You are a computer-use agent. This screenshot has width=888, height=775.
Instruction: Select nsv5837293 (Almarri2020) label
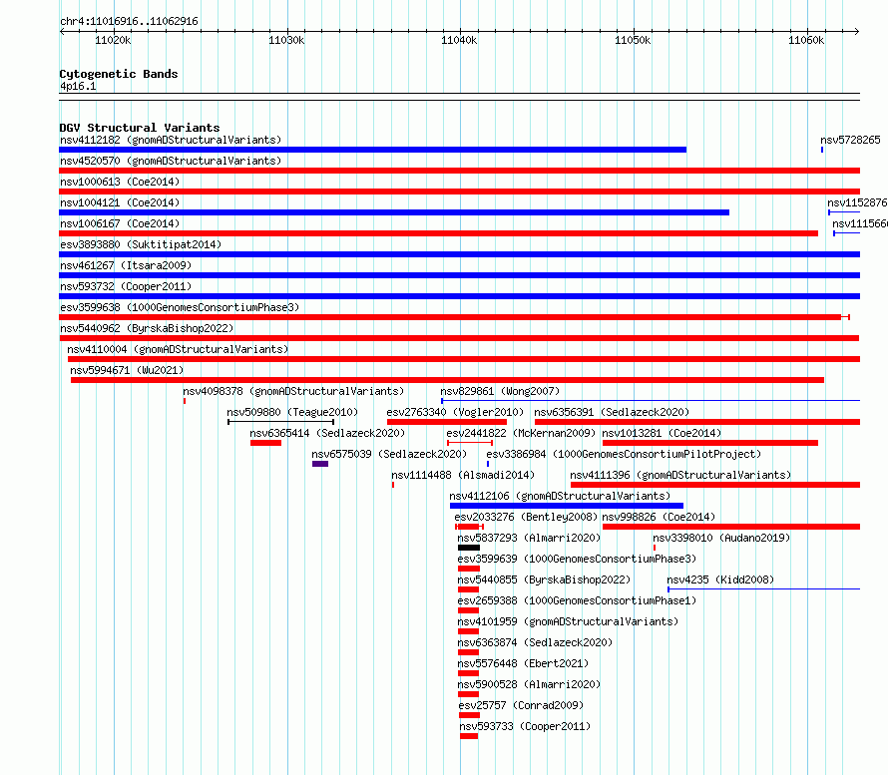529,538
